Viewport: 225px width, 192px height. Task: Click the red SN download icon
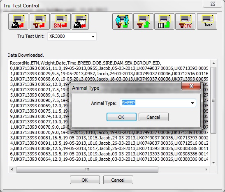[x=60, y=21]
